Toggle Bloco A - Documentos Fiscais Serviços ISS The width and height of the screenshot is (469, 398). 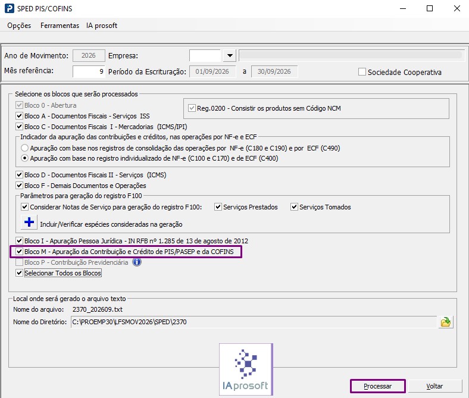point(20,116)
